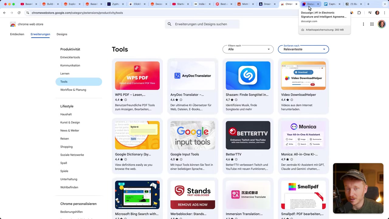
Task: Click the search magnifier icon
Action: pos(170,24)
